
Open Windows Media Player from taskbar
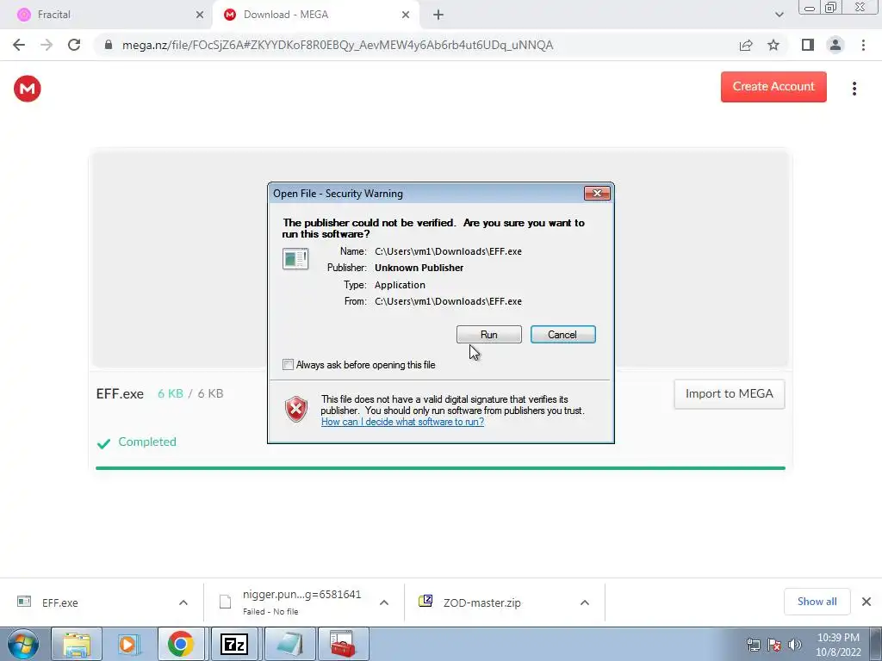[128, 644]
